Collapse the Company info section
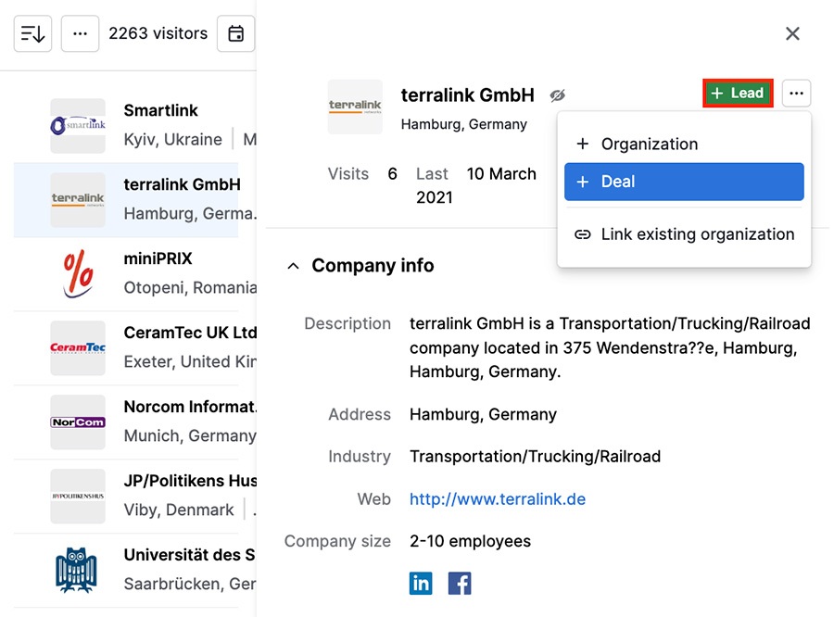The height and width of the screenshot is (617, 834). click(293, 265)
